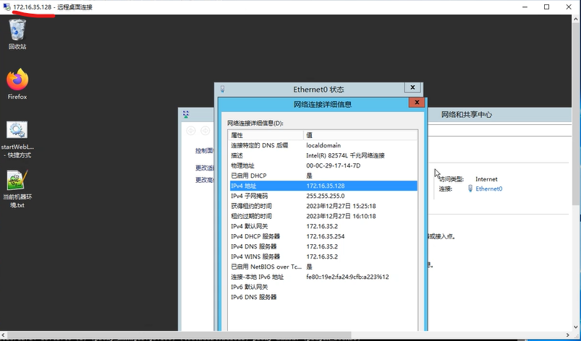
Task: Click the Remote Desktop Connection title bar icon
Action: 7,7
